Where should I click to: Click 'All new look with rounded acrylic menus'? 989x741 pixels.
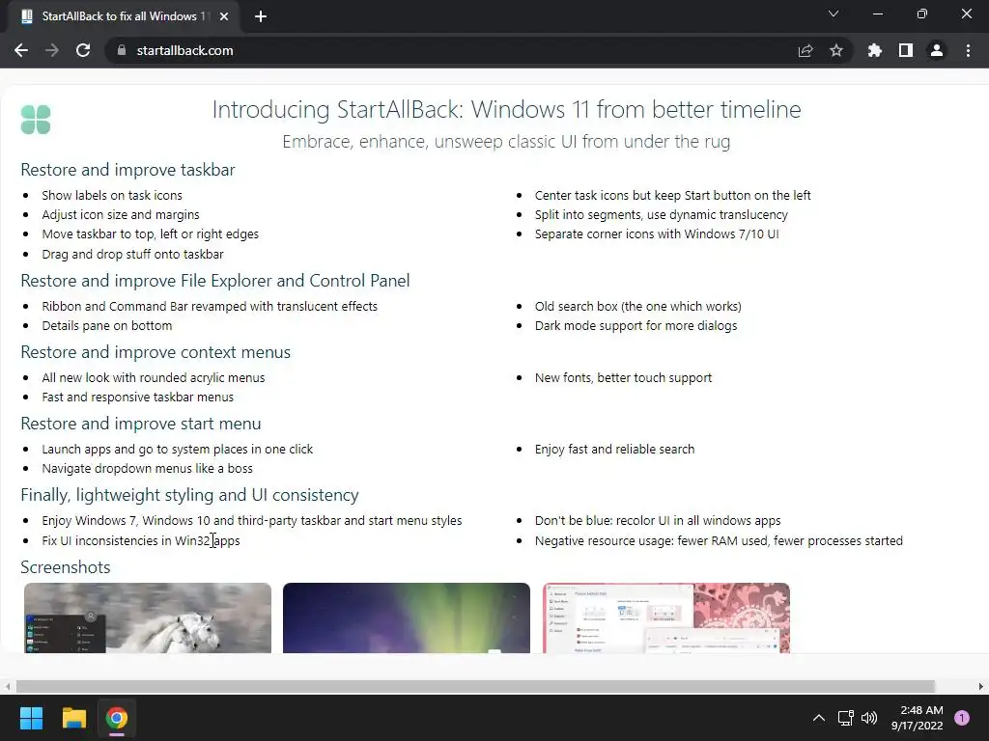coord(154,378)
